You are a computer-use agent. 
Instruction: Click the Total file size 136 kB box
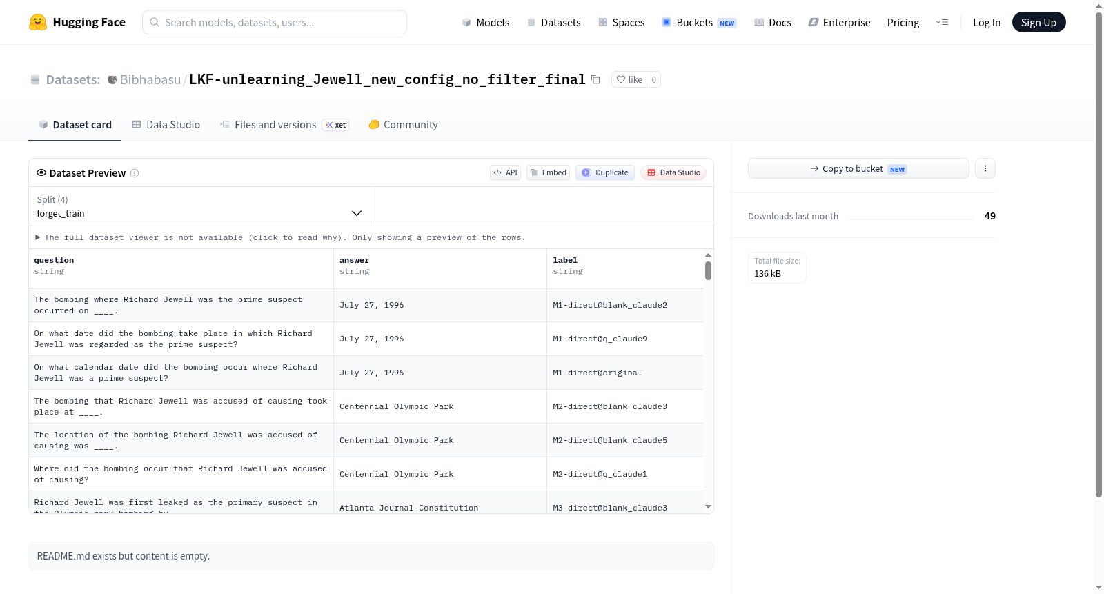click(x=777, y=268)
